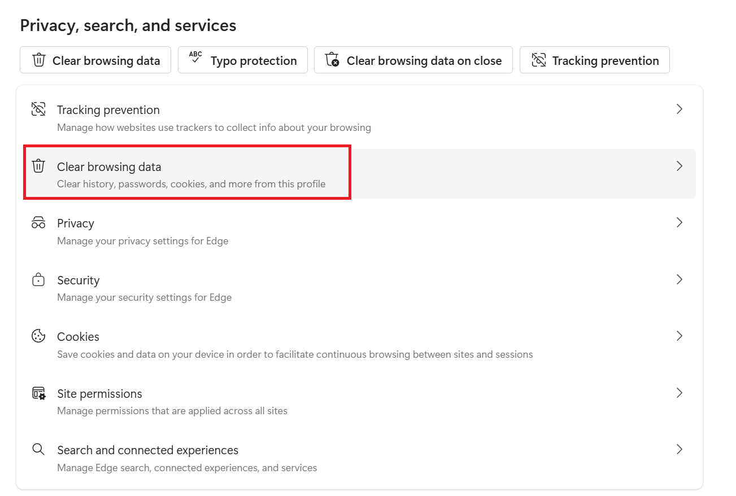The height and width of the screenshot is (496, 736).
Task: Click the Cookies description text about saving cookies
Action: [294, 355]
